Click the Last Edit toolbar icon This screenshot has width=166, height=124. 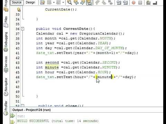(43, 2)
